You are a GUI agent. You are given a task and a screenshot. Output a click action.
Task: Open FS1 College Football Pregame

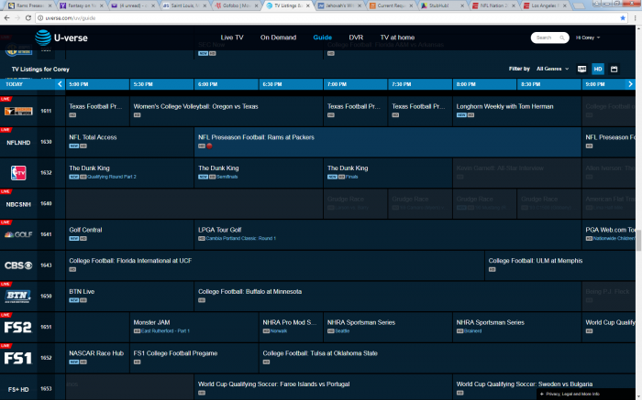click(x=194, y=358)
